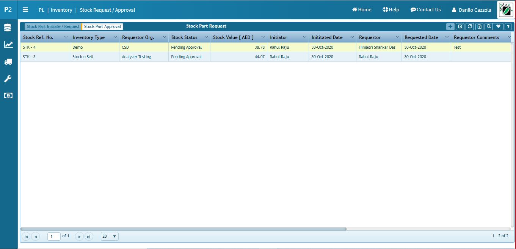Click the refresh arrows icon
This screenshot has width=516, height=249.
tap(470, 26)
